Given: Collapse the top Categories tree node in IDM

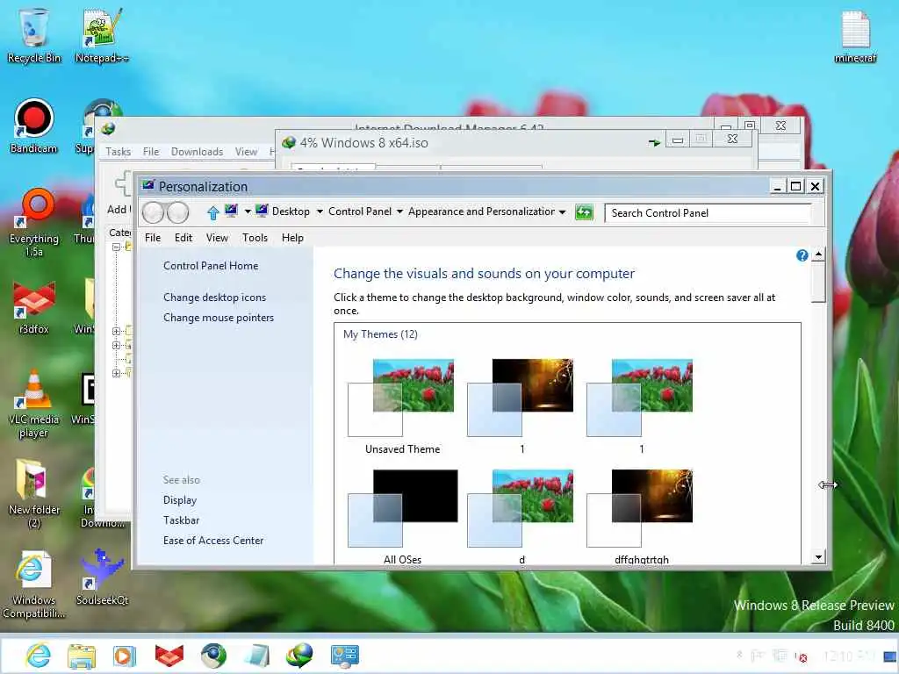Looking at the screenshot, I should [116, 247].
